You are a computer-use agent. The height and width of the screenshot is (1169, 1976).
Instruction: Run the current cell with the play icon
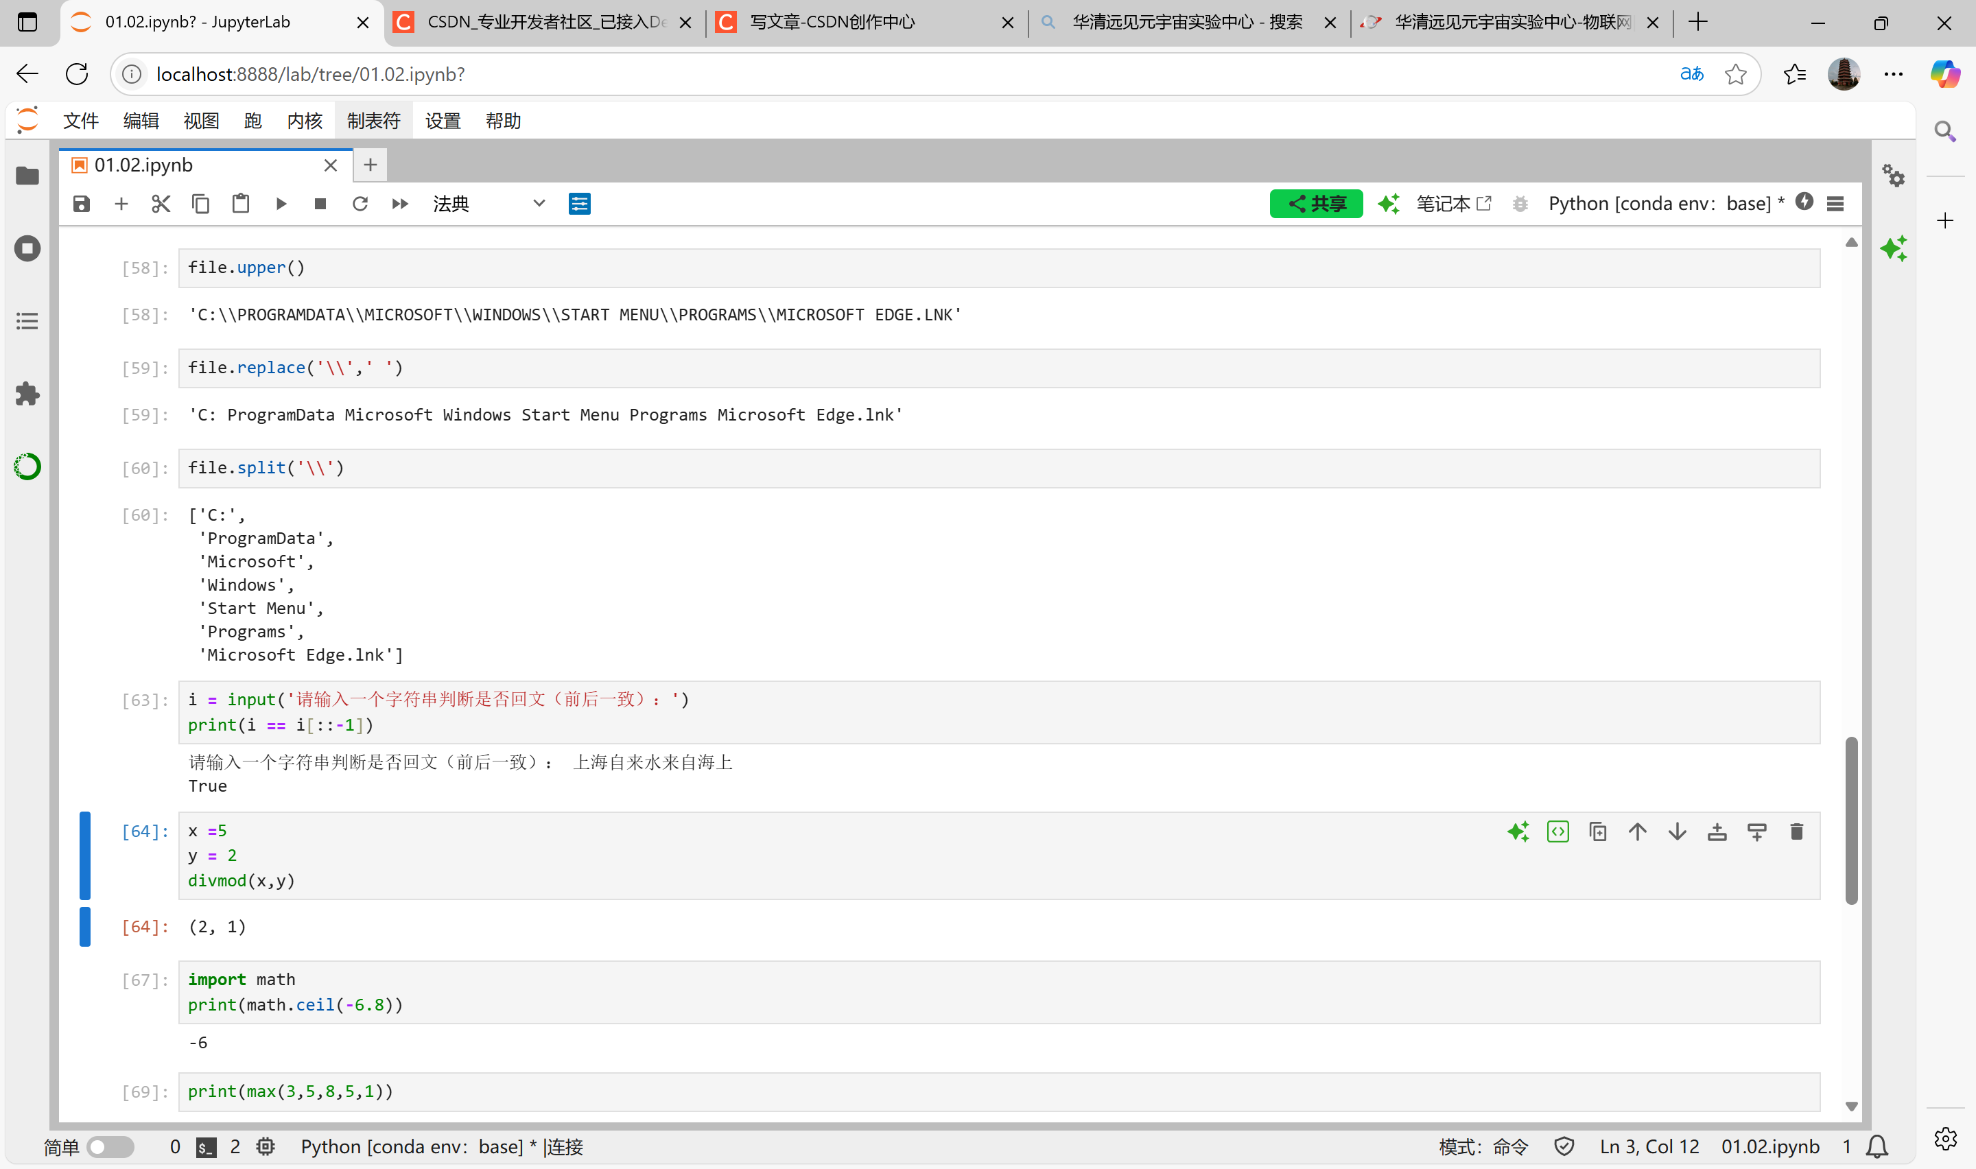tap(281, 203)
